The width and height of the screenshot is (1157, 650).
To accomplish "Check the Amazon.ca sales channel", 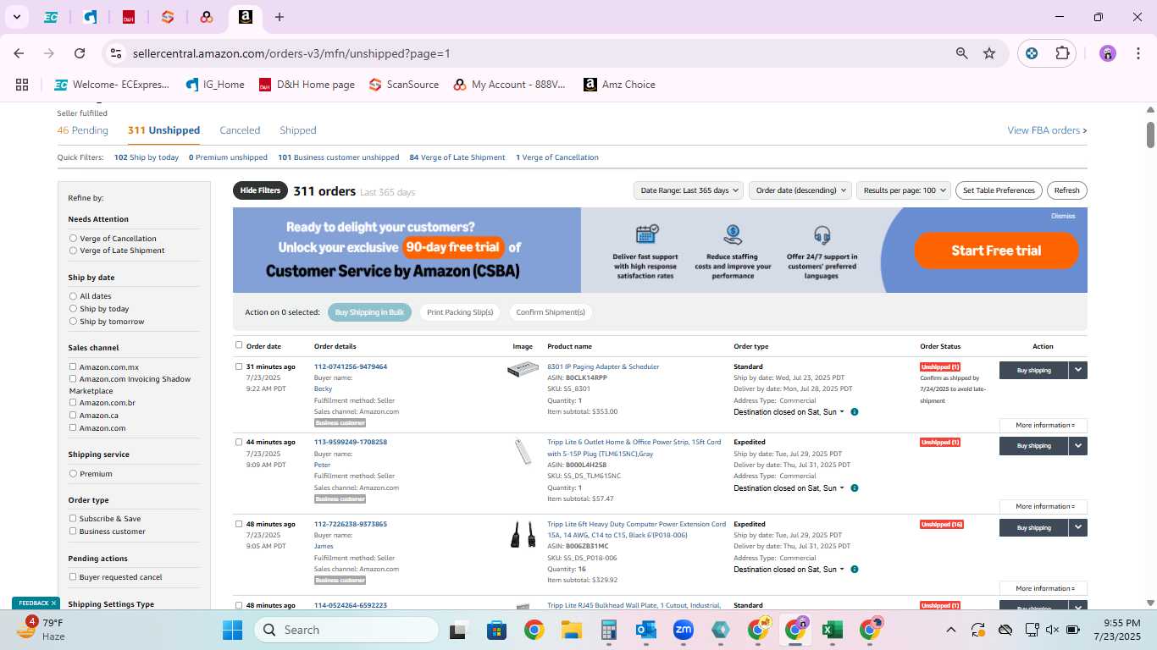I will coord(73,415).
